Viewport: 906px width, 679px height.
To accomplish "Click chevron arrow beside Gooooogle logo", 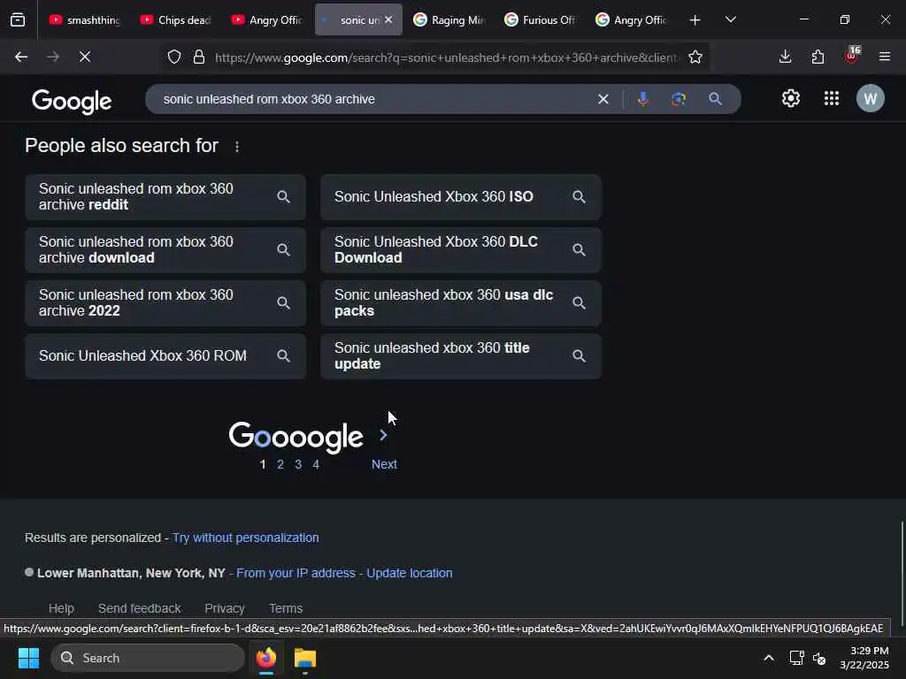I will 383,435.
